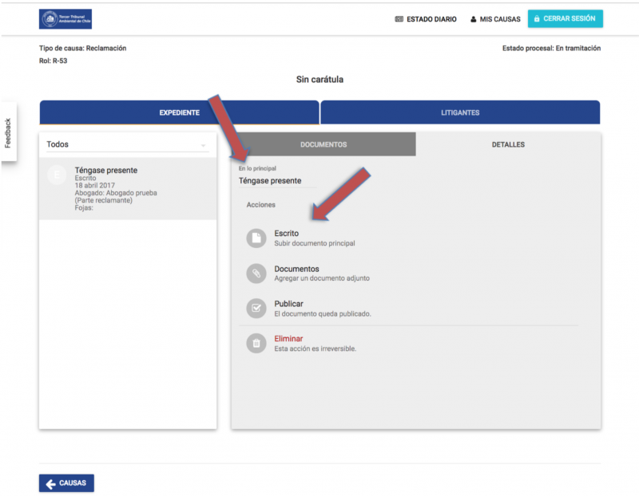The width and height of the screenshot is (639, 496).
Task: Click the Escrito document upload icon
Action: 256,238
